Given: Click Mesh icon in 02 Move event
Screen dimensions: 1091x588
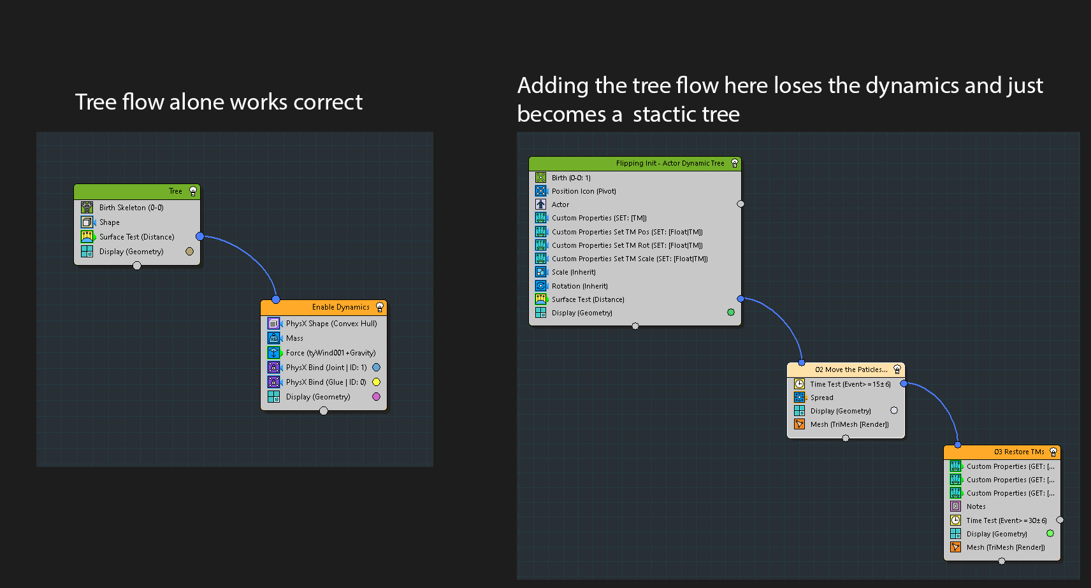Looking at the screenshot, I should [x=799, y=424].
